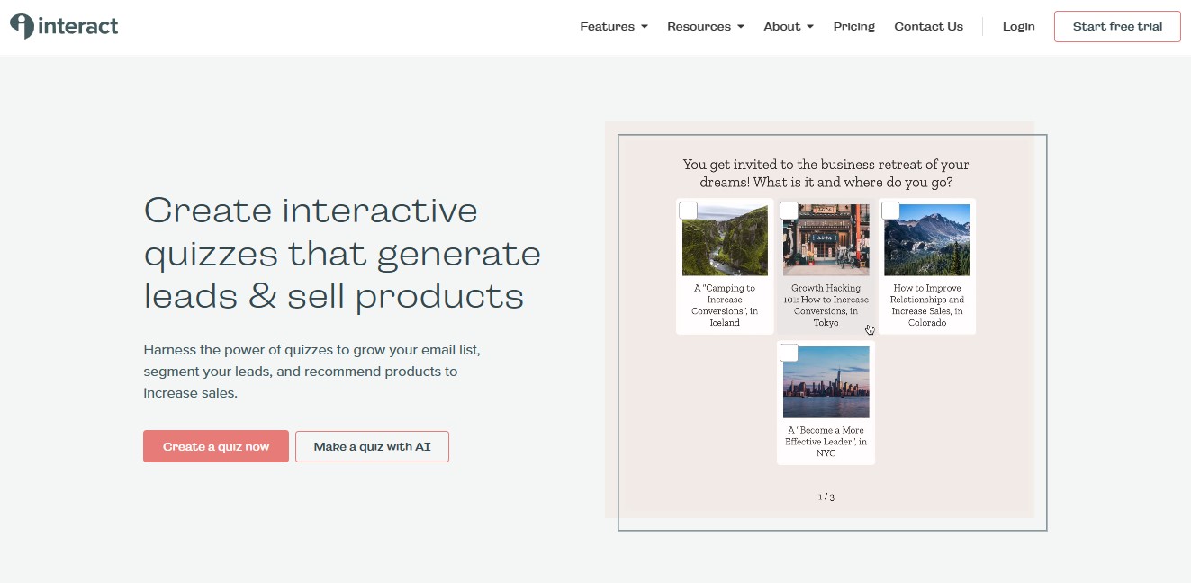Open the Contact Us page
The width and height of the screenshot is (1191, 583).
[x=928, y=27]
